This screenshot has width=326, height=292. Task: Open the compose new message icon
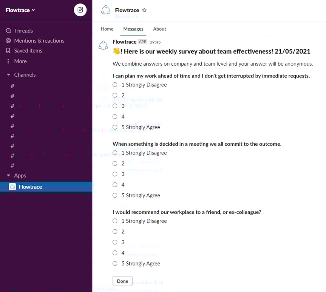click(80, 10)
